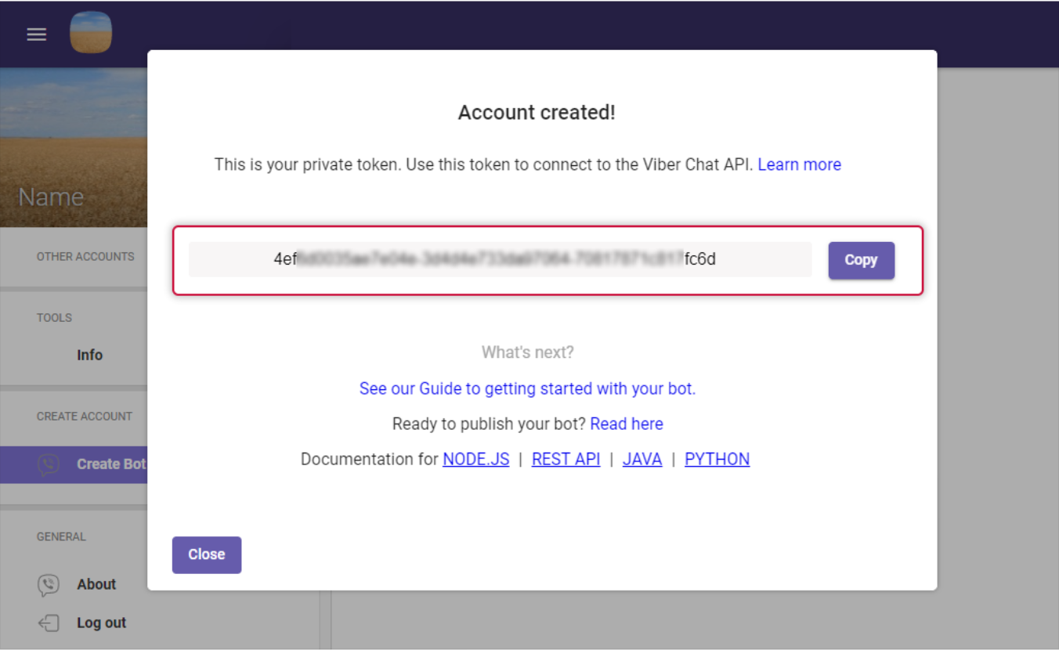Click the Log out arrow icon
Image resolution: width=1059 pixels, height=650 pixels.
[x=49, y=623]
